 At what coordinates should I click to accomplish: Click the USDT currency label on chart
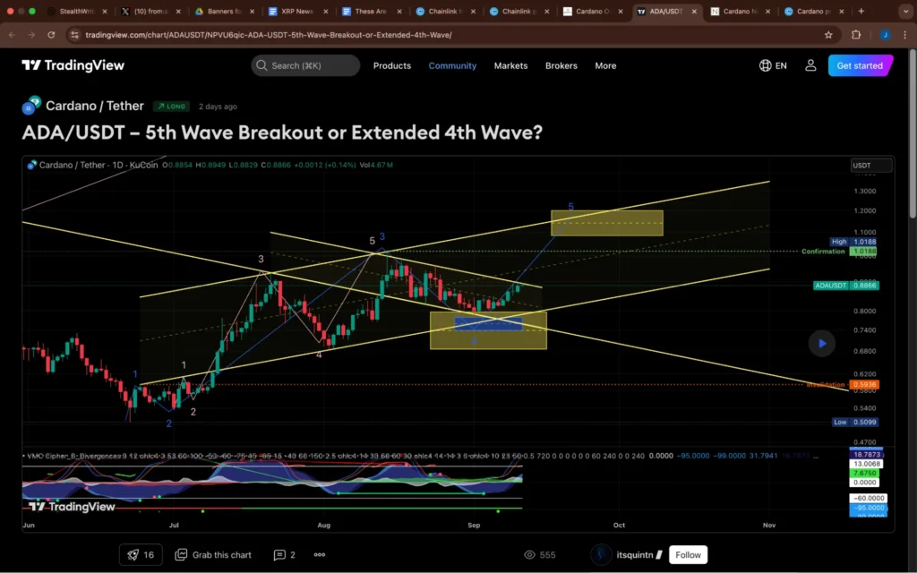click(870, 166)
